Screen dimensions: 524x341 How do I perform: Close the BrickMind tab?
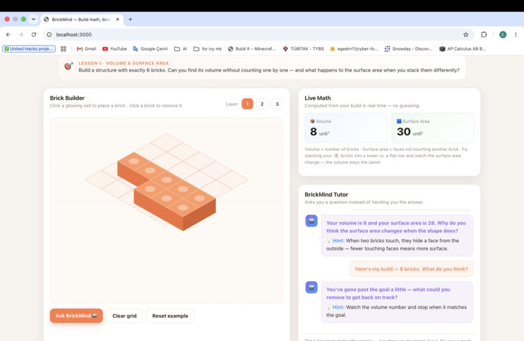118,20
